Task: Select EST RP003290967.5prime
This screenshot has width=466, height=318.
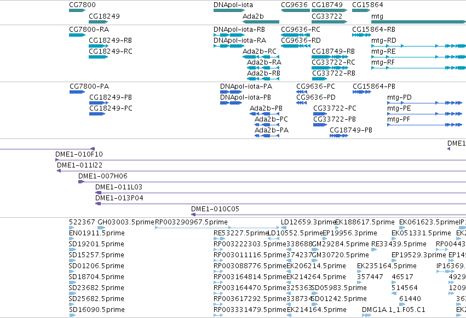Action: point(192,222)
